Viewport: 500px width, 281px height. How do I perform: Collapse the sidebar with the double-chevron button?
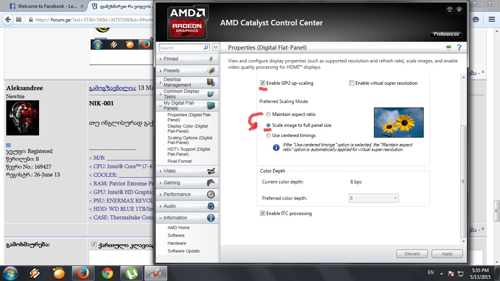(x=216, y=48)
